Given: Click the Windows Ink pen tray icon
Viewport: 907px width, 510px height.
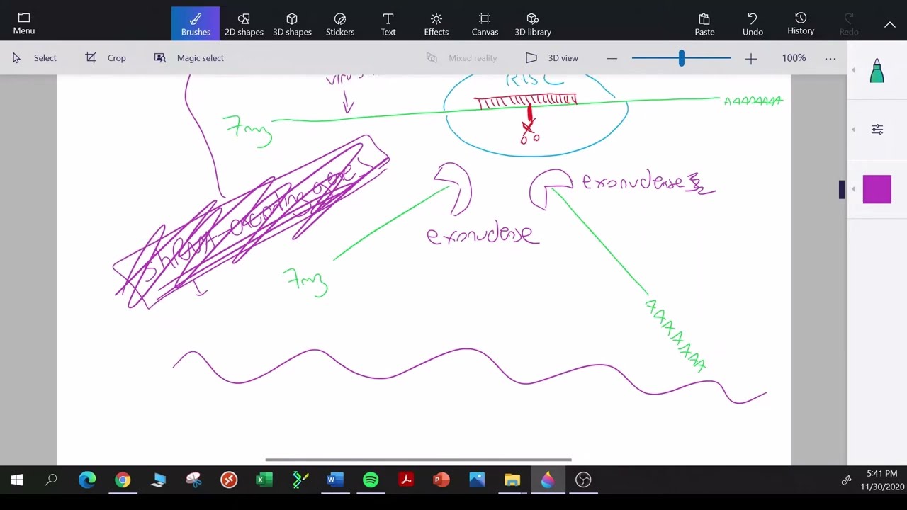Looking at the screenshot, I should [846, 480].
